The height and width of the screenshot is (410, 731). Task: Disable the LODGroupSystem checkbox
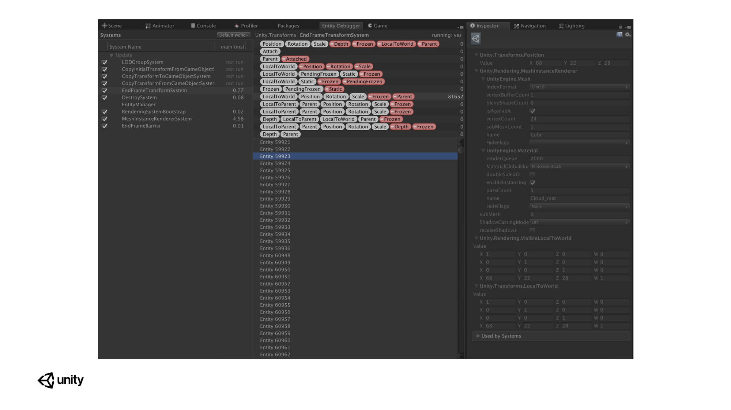pos(105,62)
